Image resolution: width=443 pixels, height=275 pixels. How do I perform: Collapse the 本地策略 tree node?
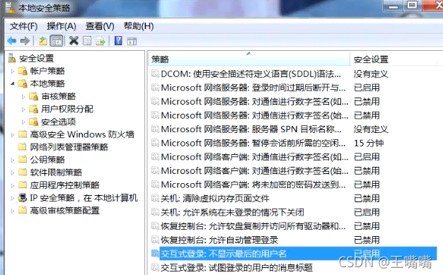[x=13, y=83]
